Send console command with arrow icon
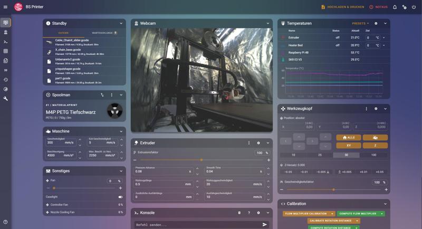Viewport: 422px width, 229px height. (x=265, y=224)
